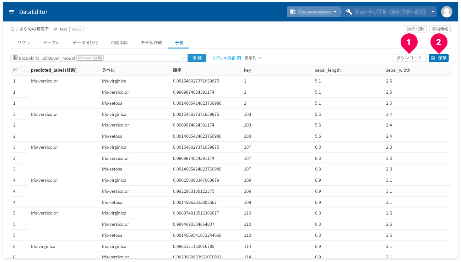
Task: Click probability 0.008074013516306877
Action: click(x=196, y=213)
